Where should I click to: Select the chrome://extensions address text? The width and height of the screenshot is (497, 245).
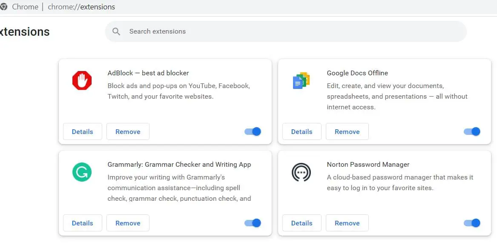click(x=81, y=6)
